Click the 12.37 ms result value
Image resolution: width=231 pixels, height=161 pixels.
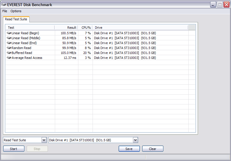70,58
